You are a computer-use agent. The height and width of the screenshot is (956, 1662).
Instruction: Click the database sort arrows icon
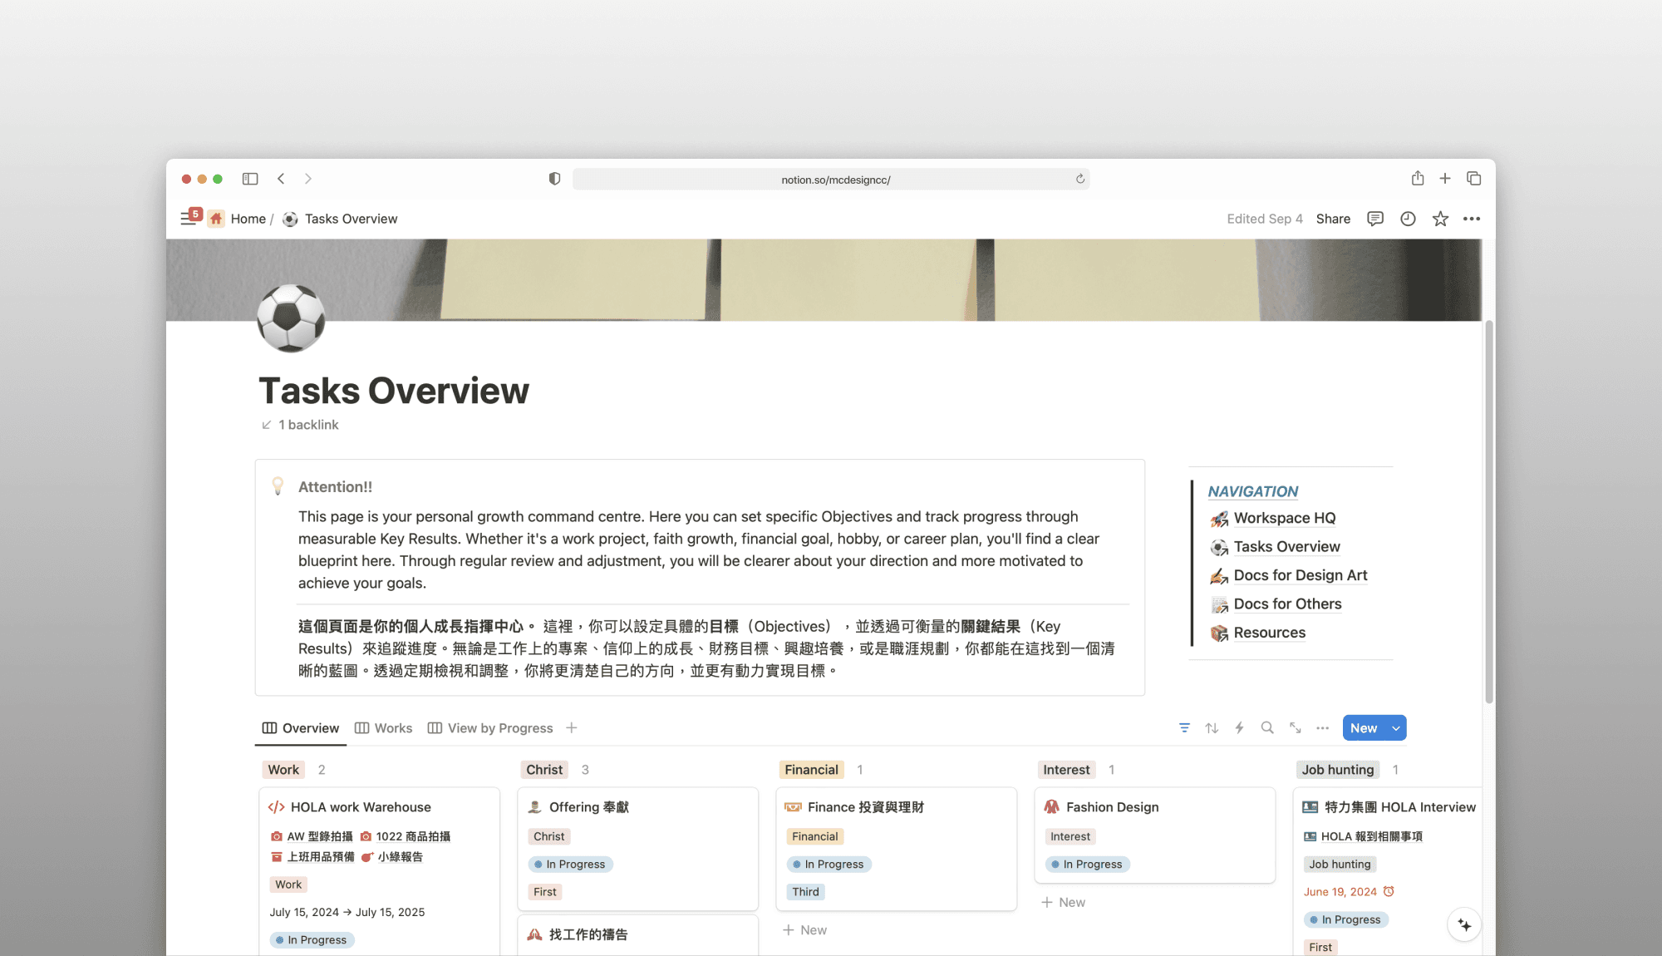pyautogui.click(x=1212, y=728)
